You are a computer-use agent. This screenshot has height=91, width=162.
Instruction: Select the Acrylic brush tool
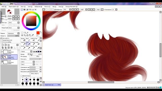[23, 47]
